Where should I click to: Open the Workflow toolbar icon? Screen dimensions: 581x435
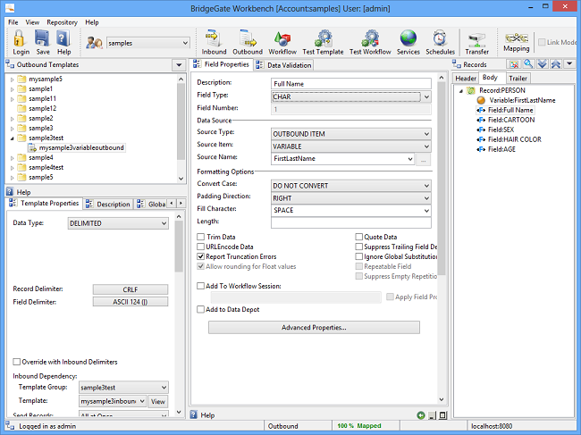282,38
